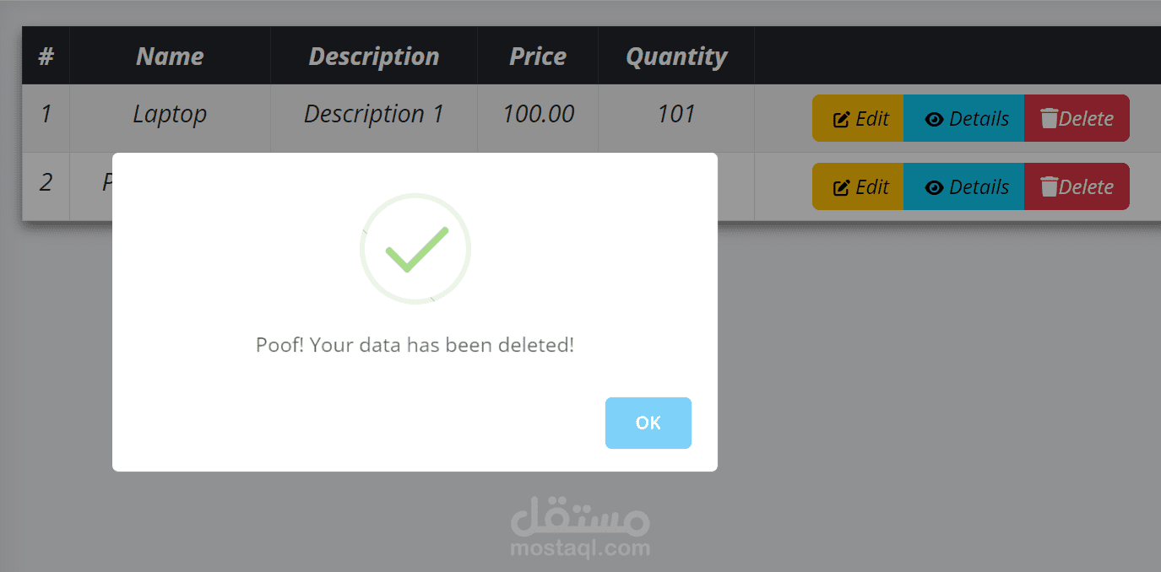Click the Name column header
The width and height of the screenshot is (1161, 572).
point(169,56)
